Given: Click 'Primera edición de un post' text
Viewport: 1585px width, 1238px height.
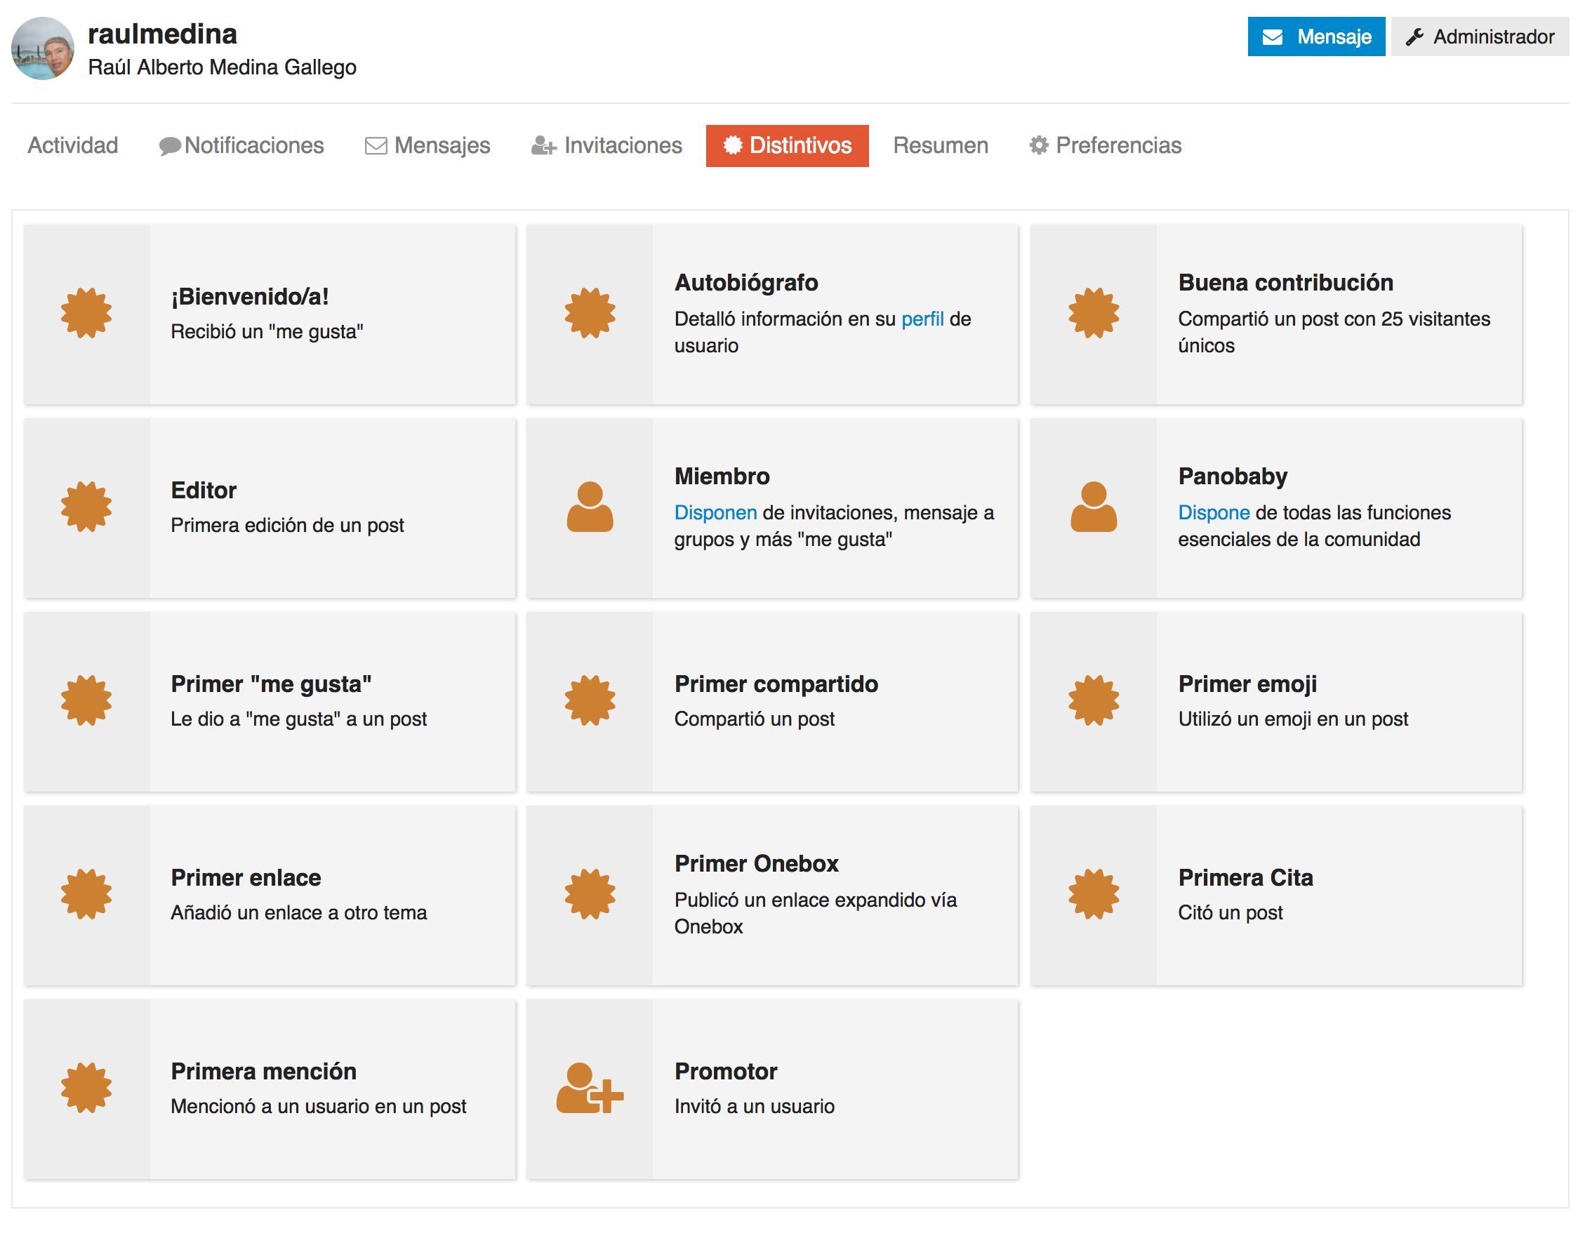Looking at the screenshot, I should pyautogui.click(x=287, y=525).
